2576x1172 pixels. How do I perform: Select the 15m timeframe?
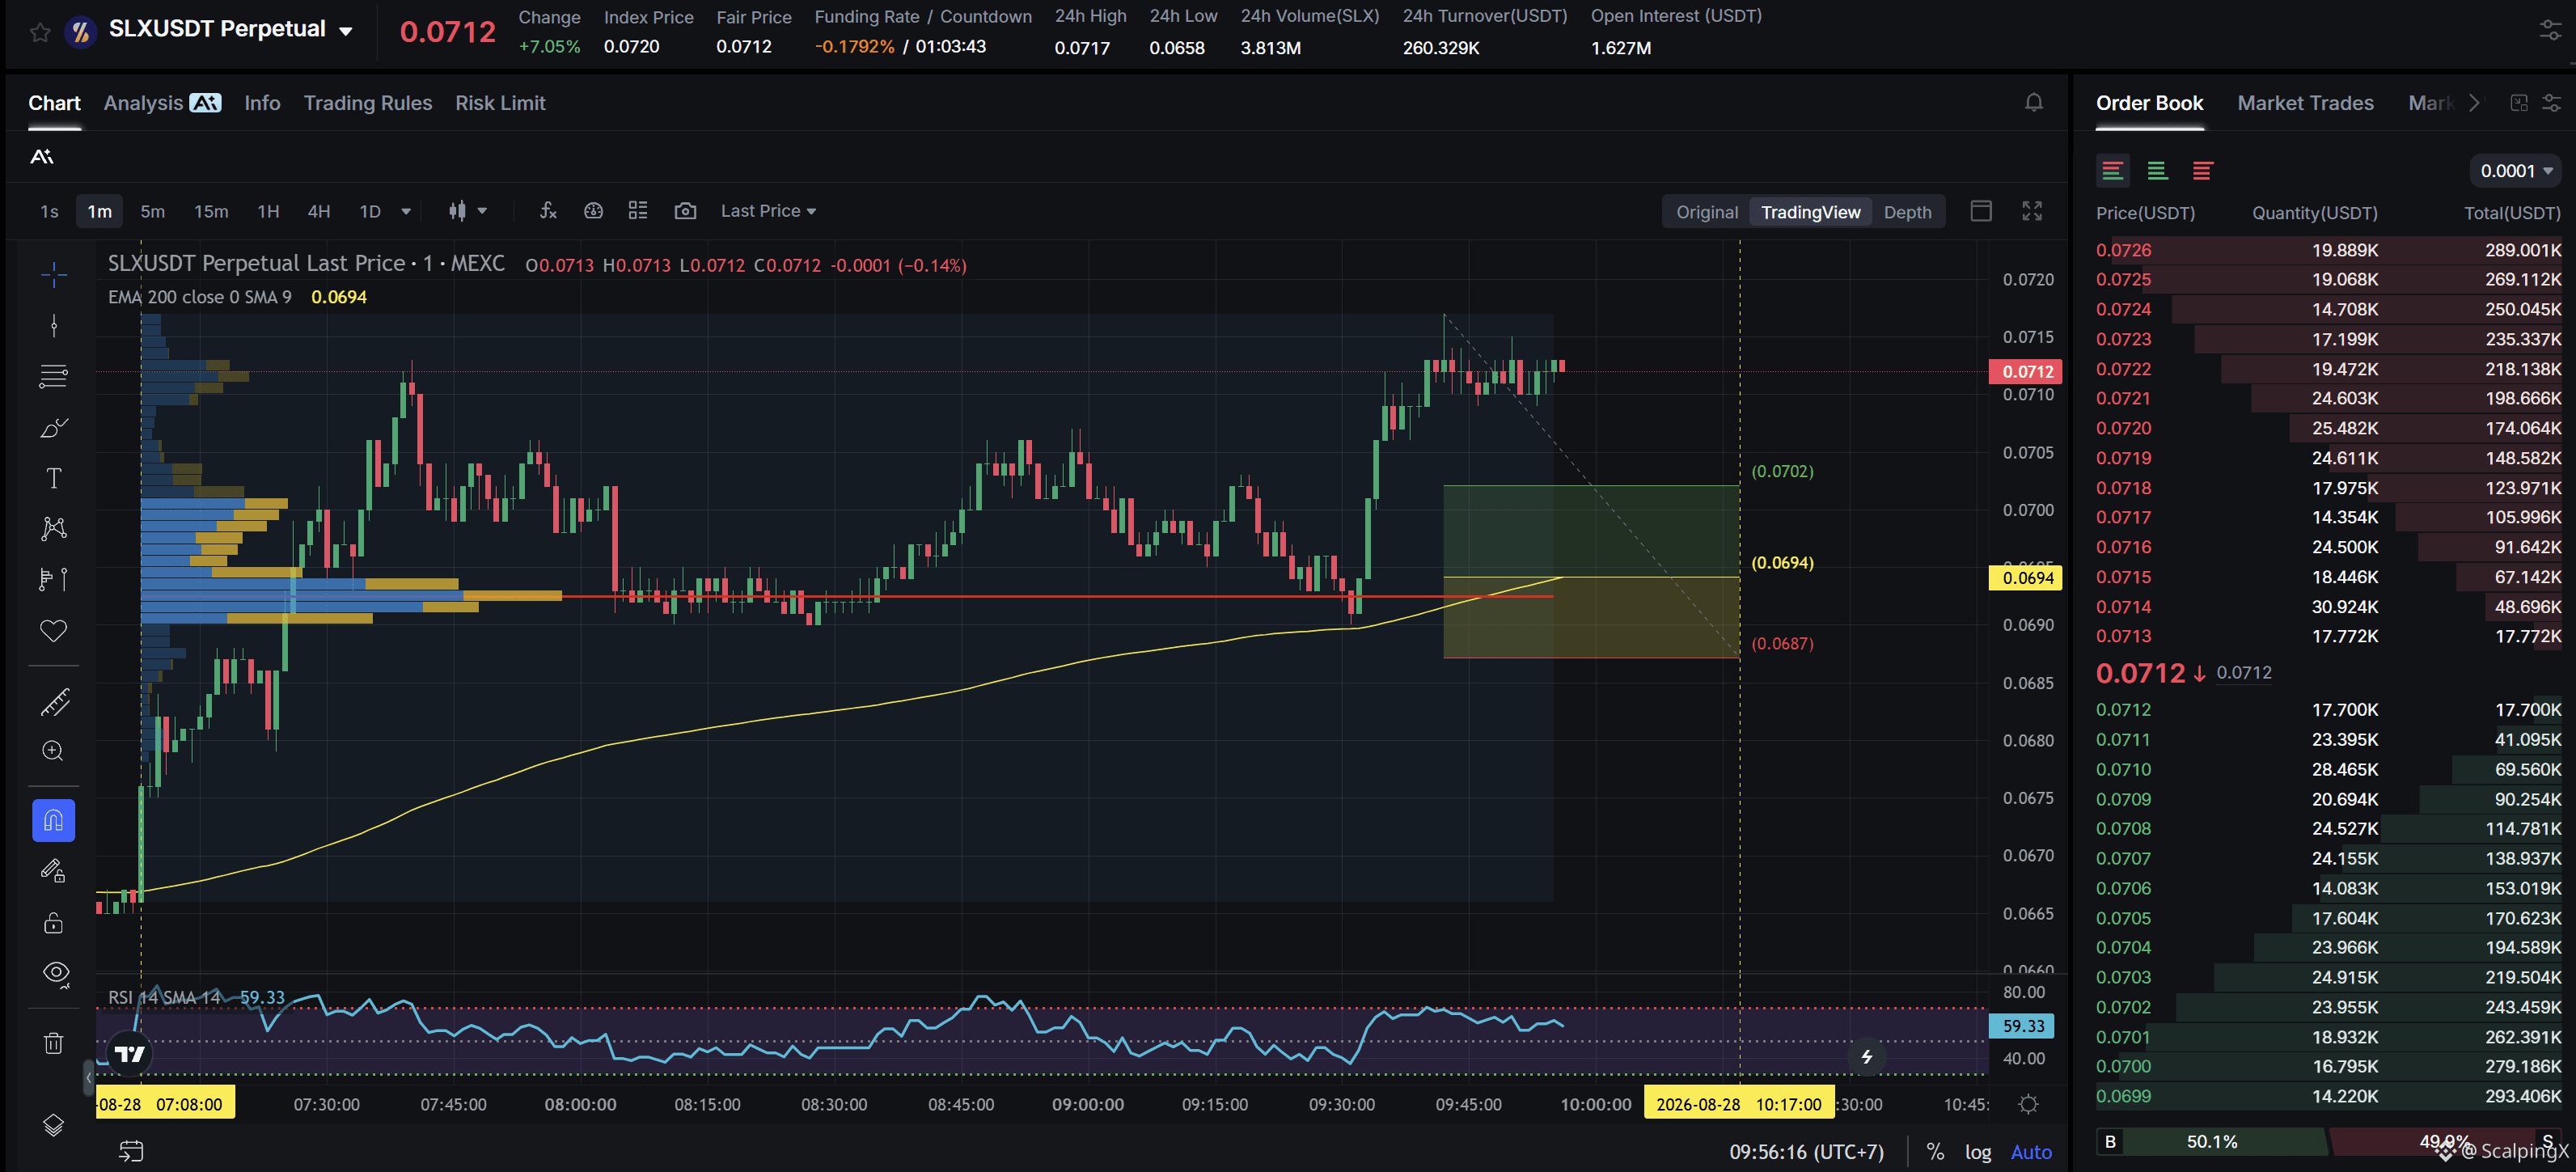click(211, 211)
